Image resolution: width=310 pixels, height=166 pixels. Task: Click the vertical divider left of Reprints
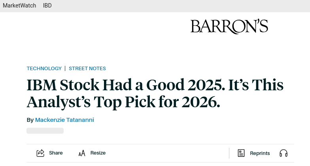(x=229, y=153)
